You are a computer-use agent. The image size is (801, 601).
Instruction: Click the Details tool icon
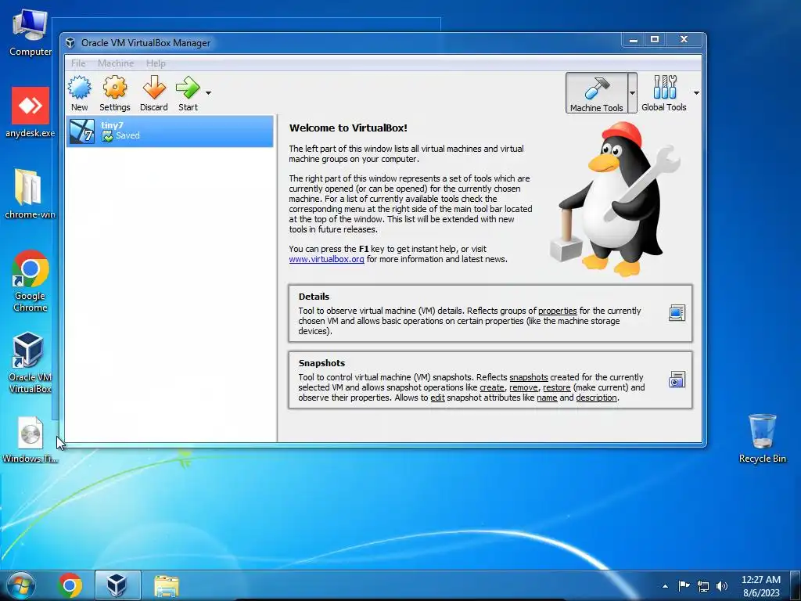[x=677, y=312]
